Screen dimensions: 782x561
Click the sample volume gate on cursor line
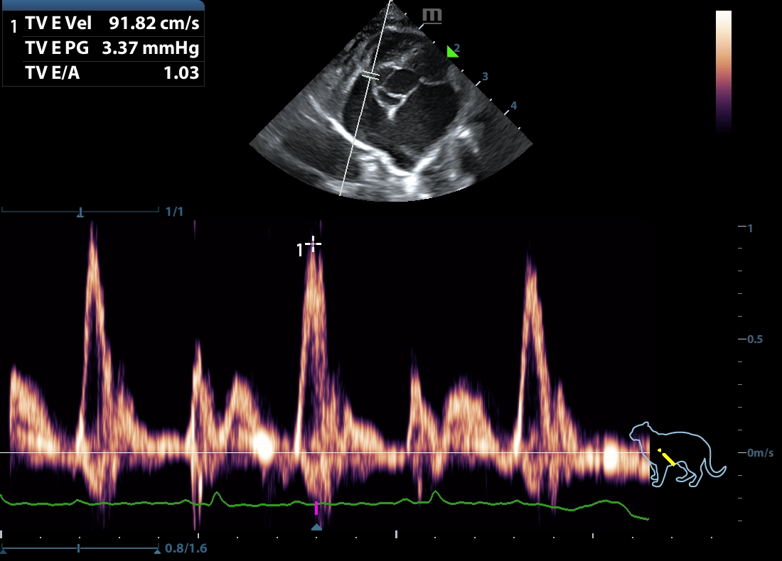coord(370,75)
